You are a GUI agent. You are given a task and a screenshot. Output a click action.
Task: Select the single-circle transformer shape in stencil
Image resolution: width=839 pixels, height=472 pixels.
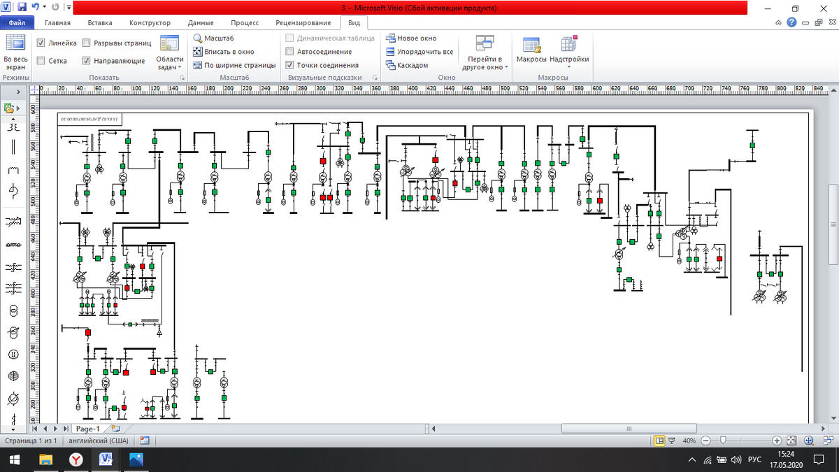click(13, 310)
